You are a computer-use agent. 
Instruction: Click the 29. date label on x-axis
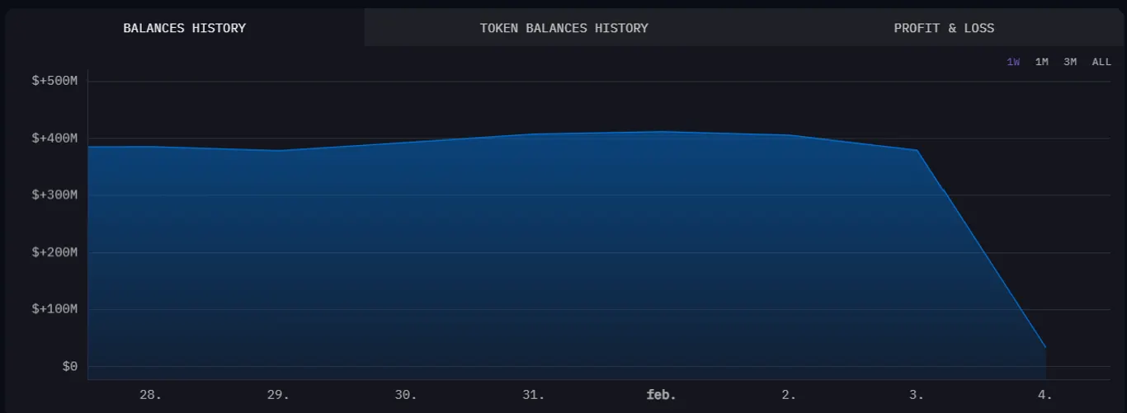278,395
